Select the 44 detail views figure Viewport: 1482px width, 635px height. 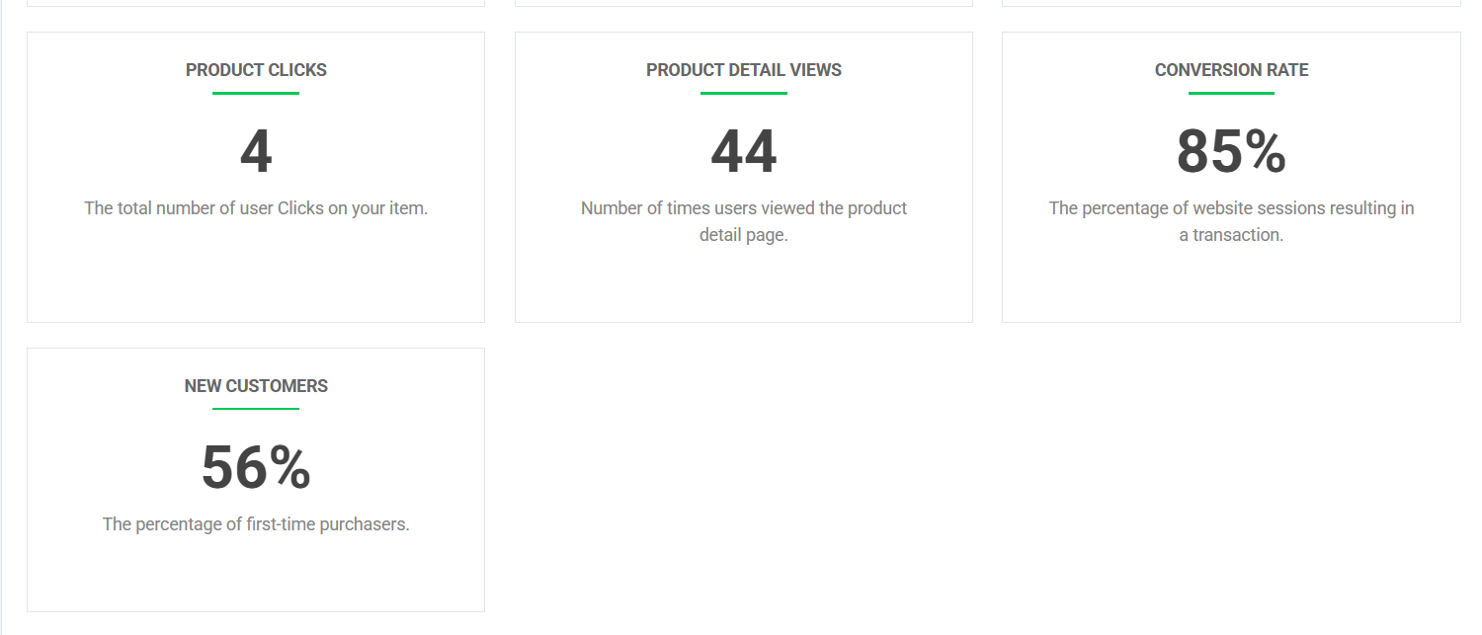click(x=744, y=152)
